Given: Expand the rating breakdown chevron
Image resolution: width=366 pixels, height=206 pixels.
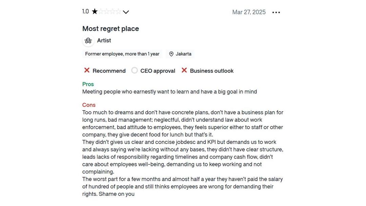Looking at the screenshot, I should 126,12.
